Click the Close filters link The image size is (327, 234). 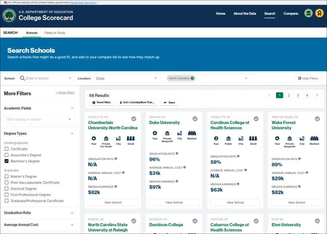point(65,92)
